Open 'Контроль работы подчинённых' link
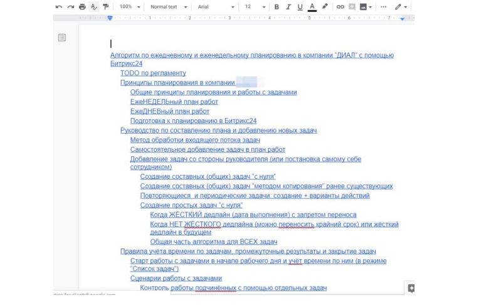The width and height of the screenshot is (501, 305). (233, 288)
